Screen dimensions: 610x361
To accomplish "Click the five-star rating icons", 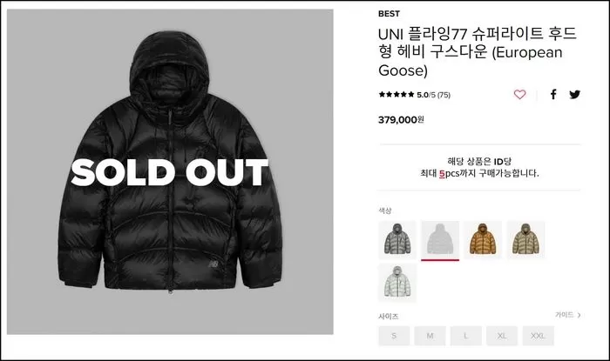I will [x=396, y=94].
